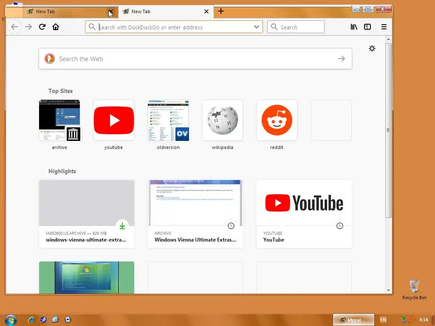This screenshot has height=326, width=435.
Task: Open a new tab with plus button
Action: click(221, 11)
